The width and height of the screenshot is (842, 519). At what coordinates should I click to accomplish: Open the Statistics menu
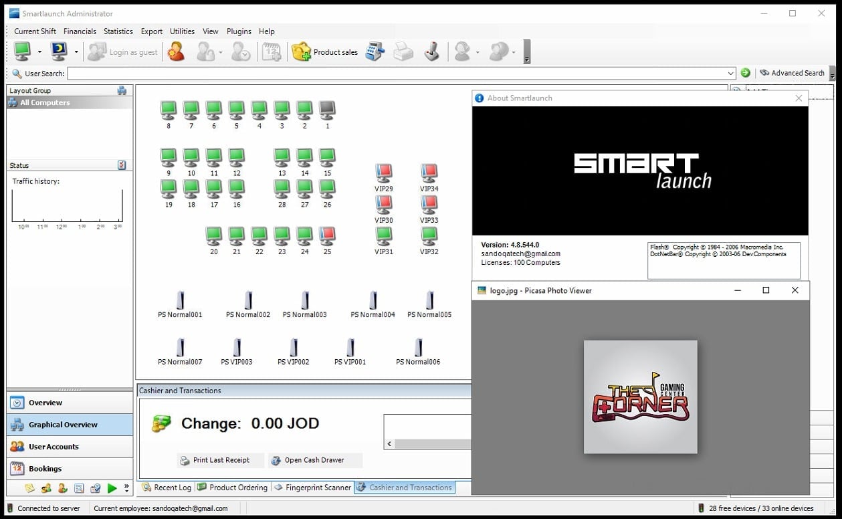118,31
